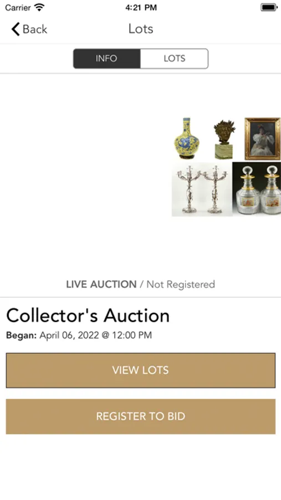Click the VIEW LOTS button

[x=141, y=370]
